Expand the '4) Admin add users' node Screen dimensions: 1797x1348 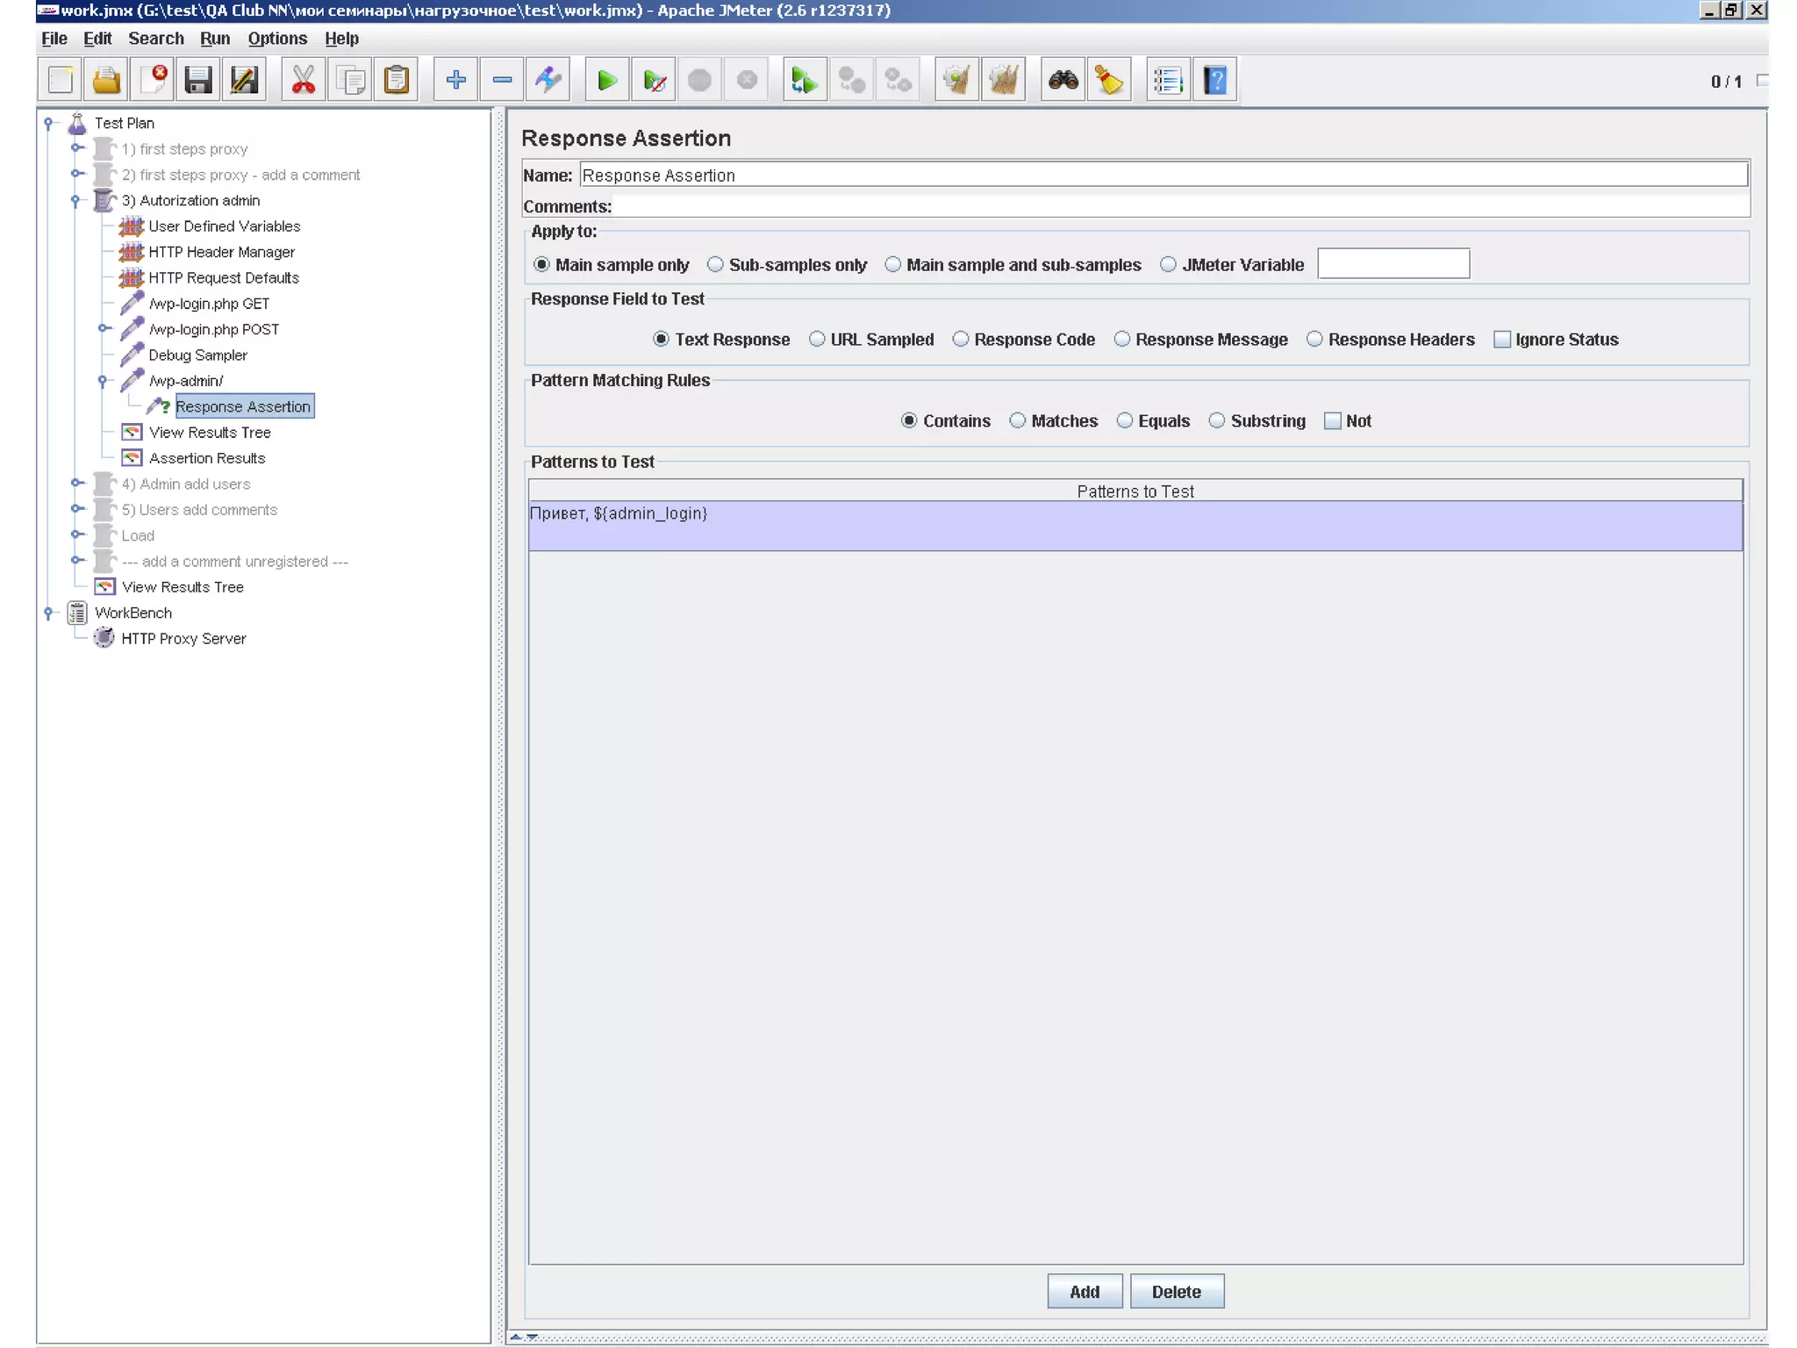pyautogui.click(x=77, y=484)
